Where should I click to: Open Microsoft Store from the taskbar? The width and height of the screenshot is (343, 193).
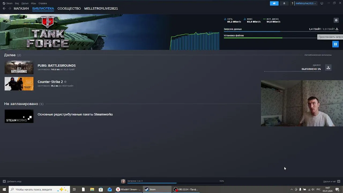[101, 190]
